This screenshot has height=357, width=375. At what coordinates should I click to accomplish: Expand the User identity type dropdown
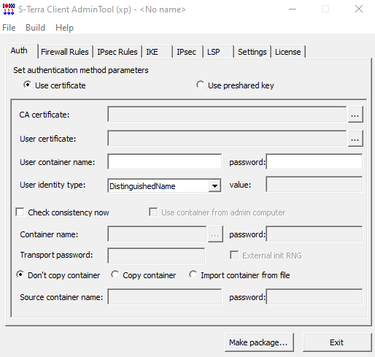coord(214,186)
